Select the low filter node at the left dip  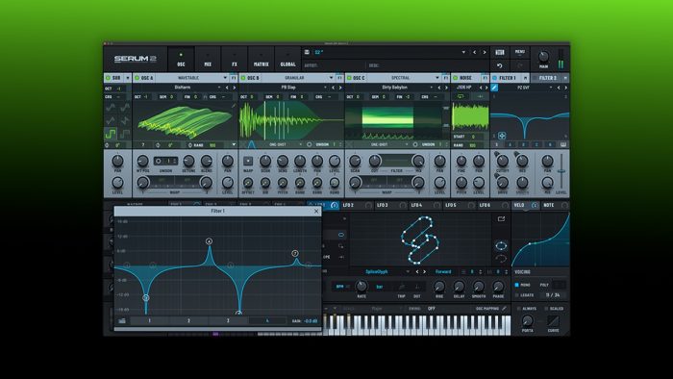pos(146,297)
